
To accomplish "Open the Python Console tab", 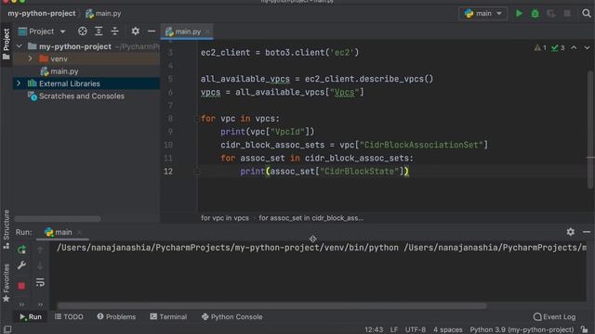I will pos(231,317).
